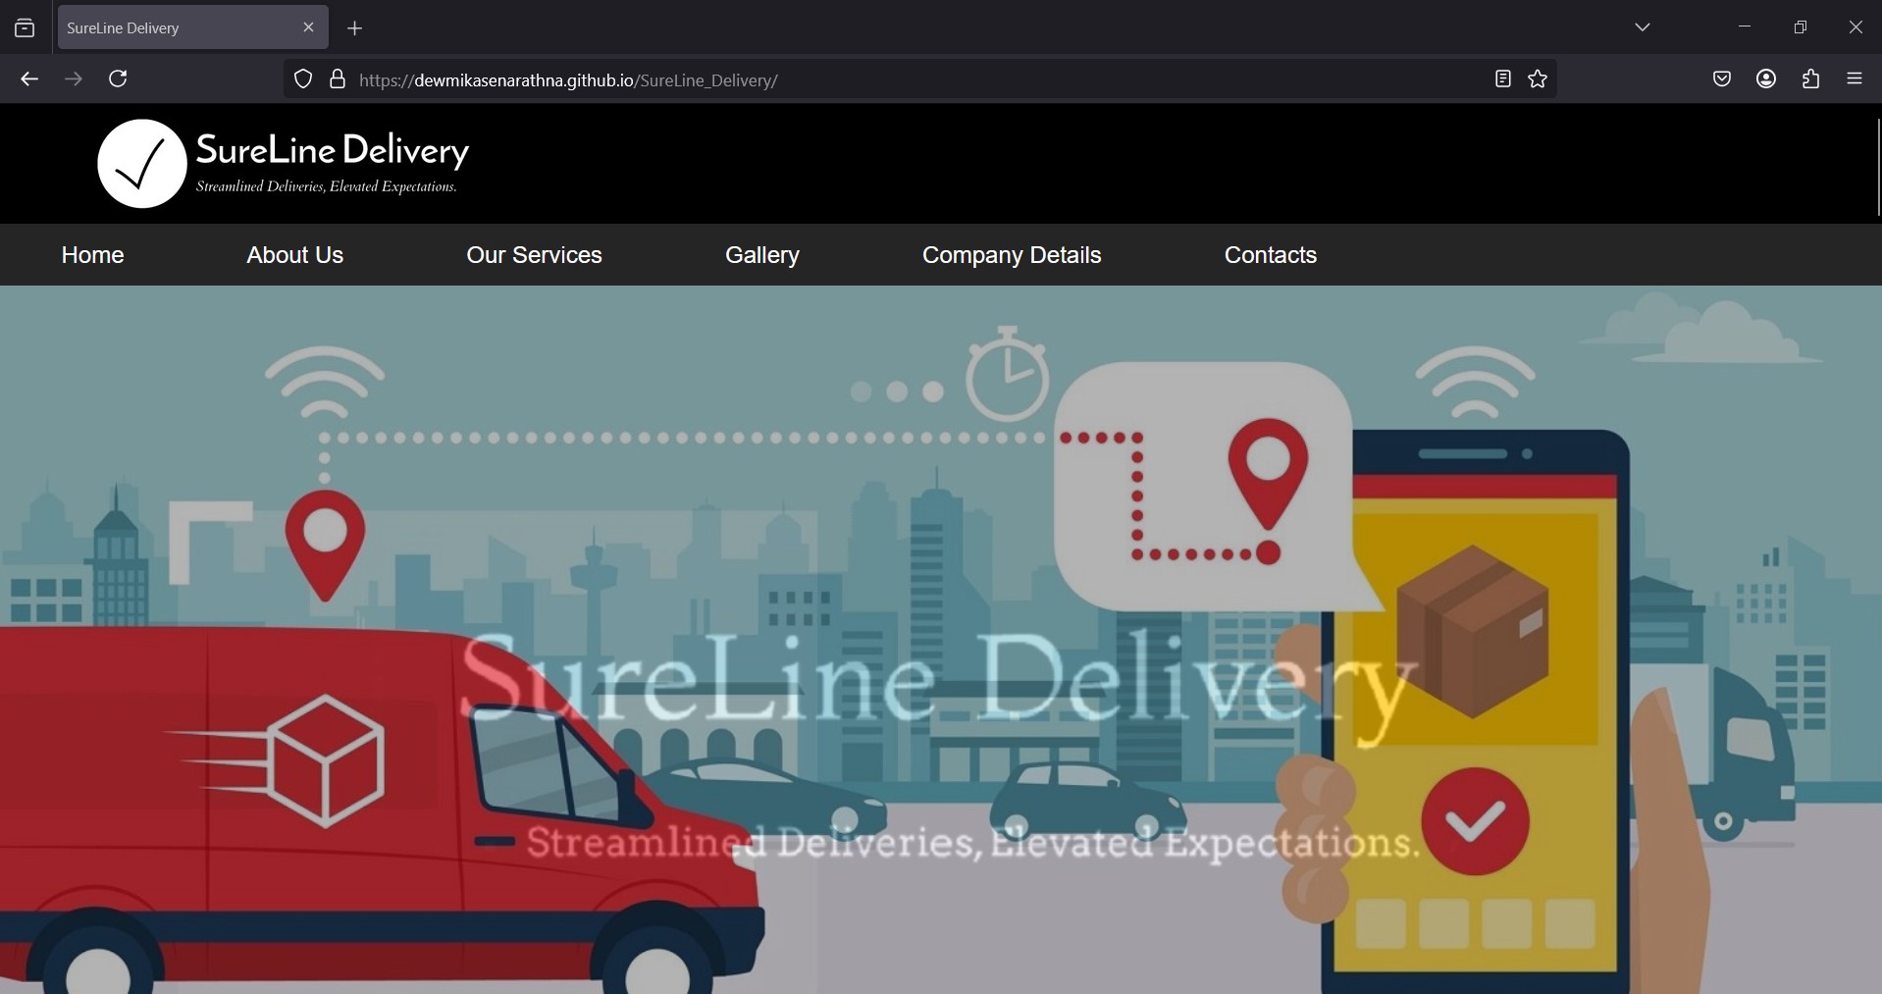Open the Firefox account menu
The height and width of the screenshot is (994, 1882).
1766,79
